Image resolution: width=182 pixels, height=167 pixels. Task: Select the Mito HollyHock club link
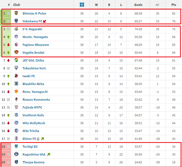pos(34,123)
